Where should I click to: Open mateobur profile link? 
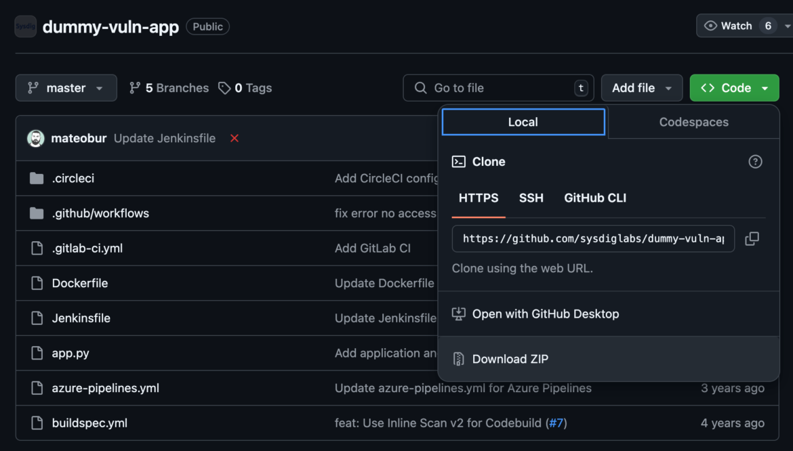(79, 138)
